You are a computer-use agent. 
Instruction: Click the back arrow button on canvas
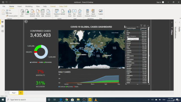(26, 22)
